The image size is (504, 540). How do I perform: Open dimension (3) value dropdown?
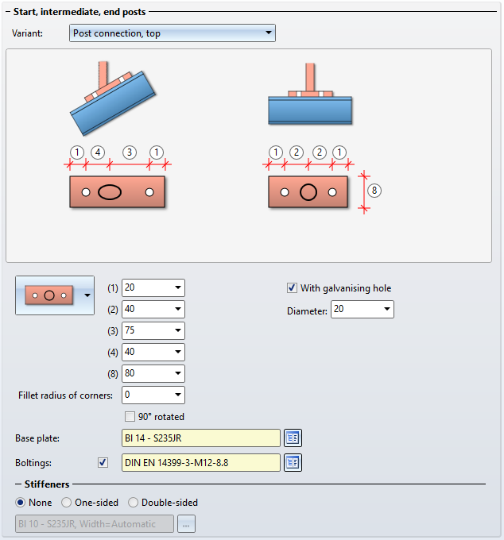coord(178,331)
